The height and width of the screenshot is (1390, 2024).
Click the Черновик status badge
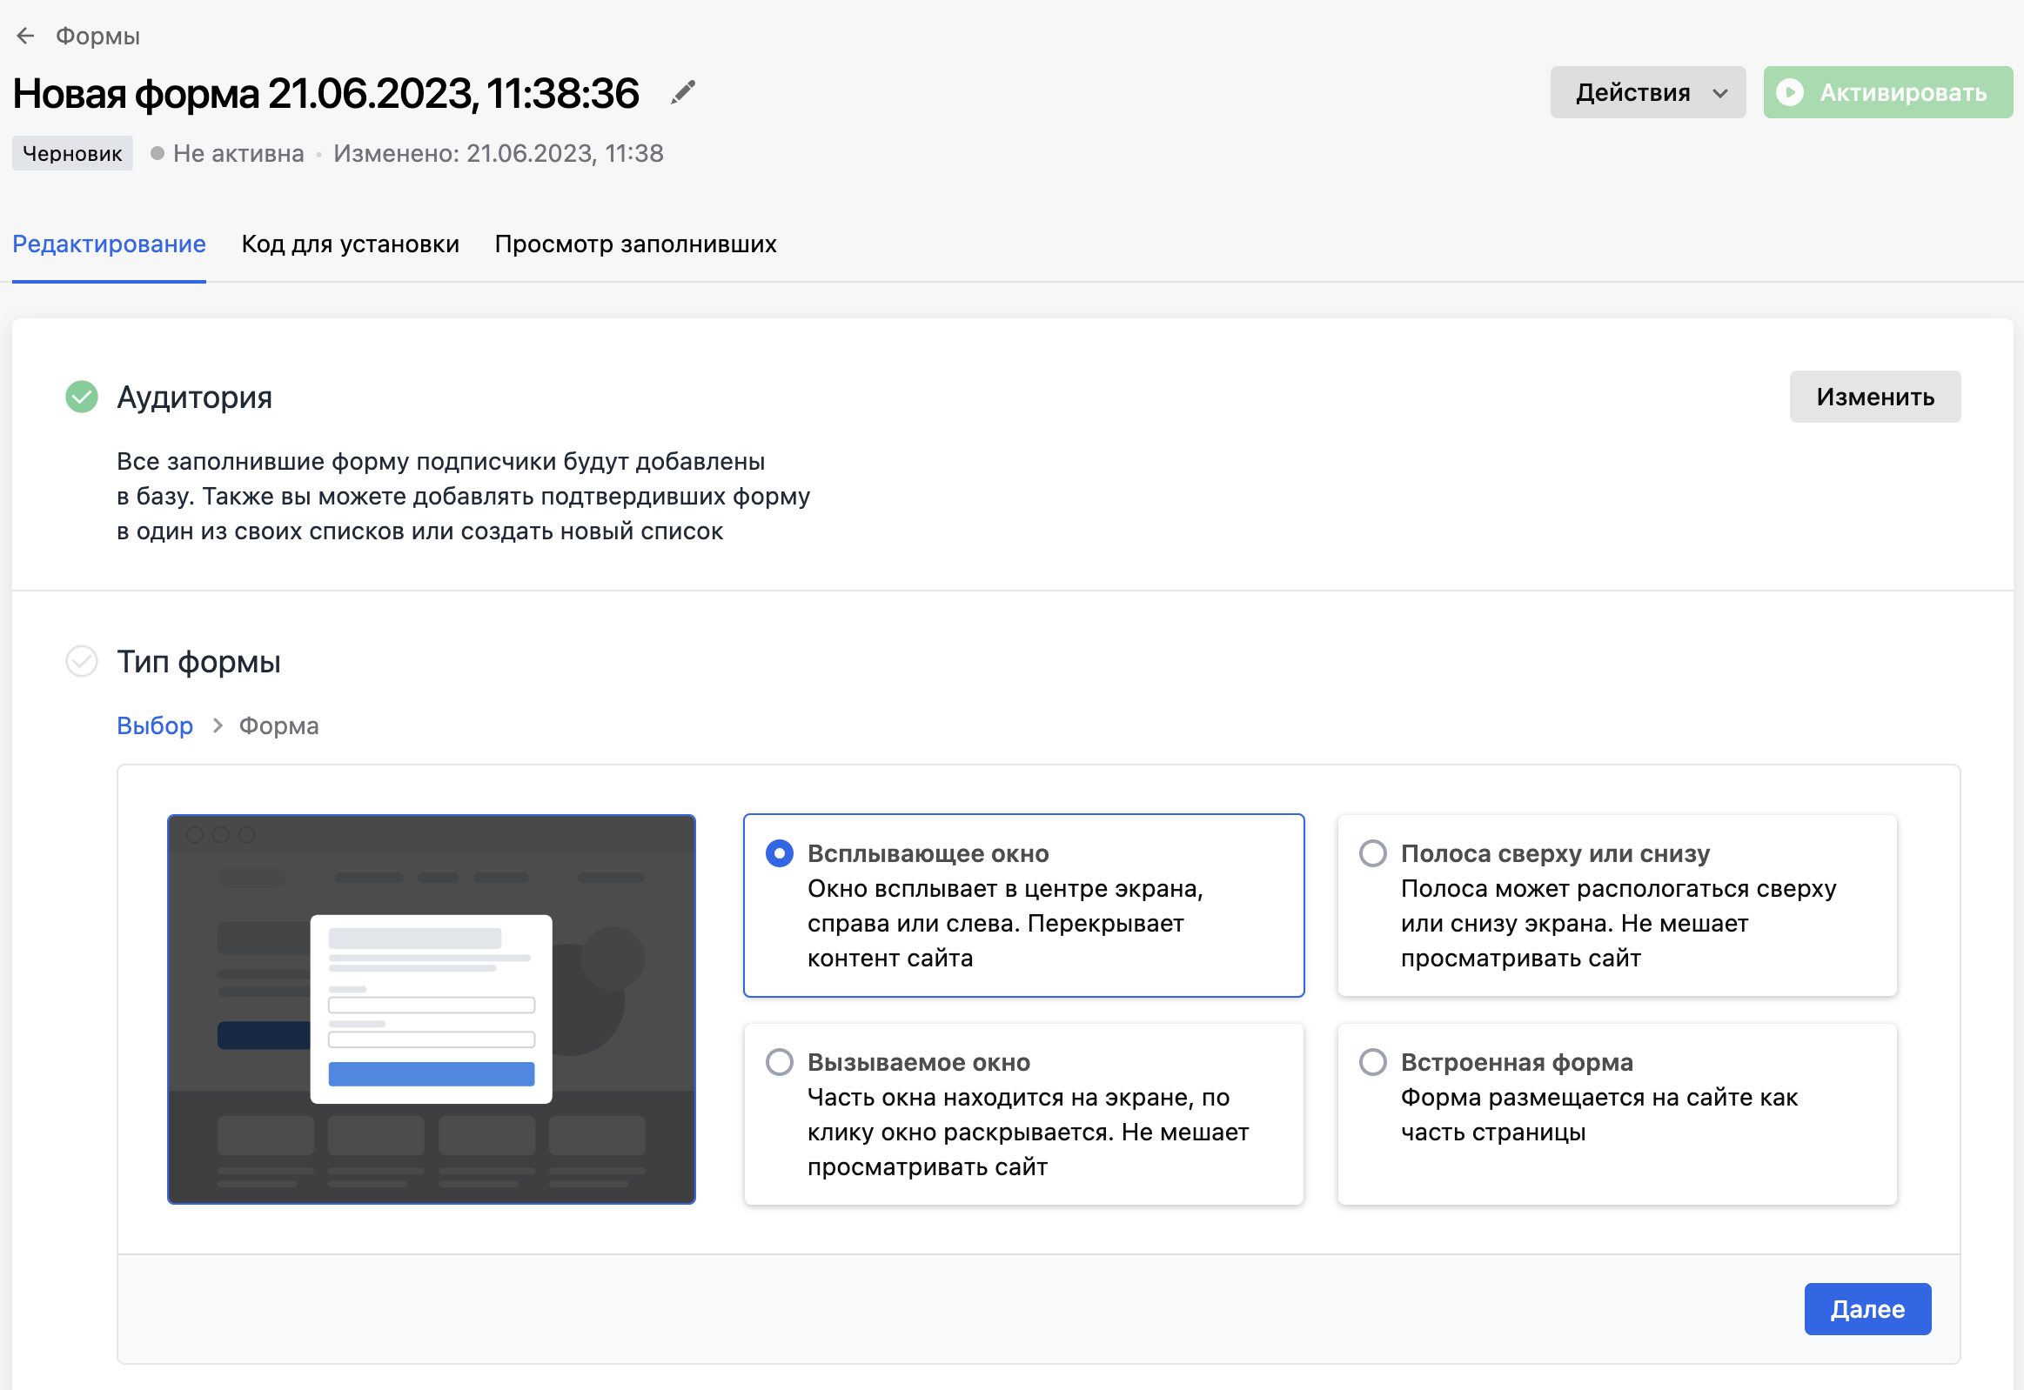pos(72,153)
